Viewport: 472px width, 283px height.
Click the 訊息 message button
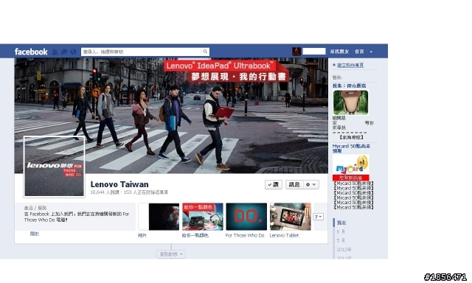click(x=294, y=185)
